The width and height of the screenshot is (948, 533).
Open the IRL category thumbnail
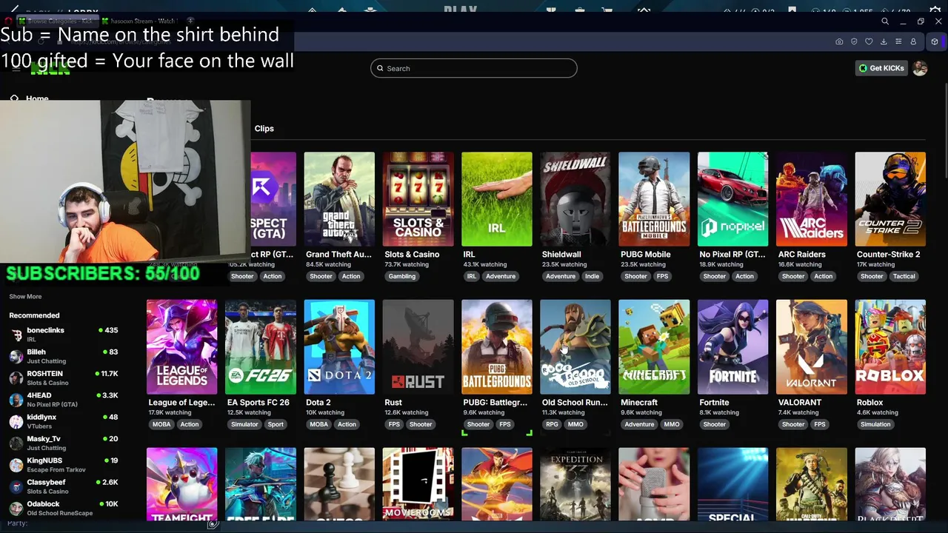tap(496, 199)
